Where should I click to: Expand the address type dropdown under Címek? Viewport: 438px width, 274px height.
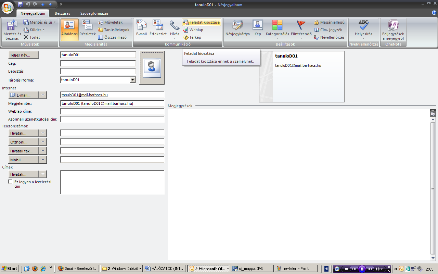pyautogui.click(x=43, y=174)
